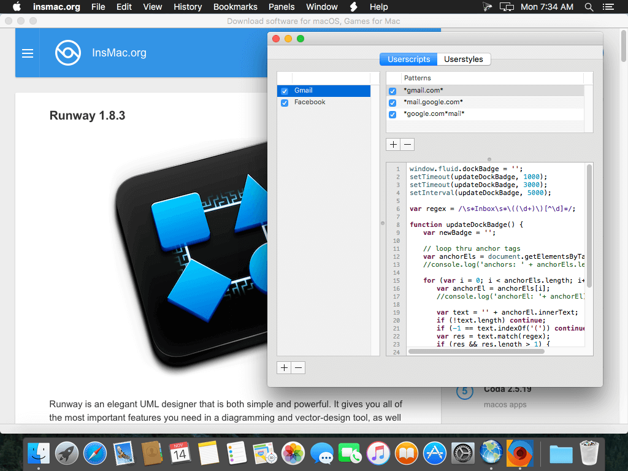
Task: Open the insmac.org application menu
Action: [56, 7]
